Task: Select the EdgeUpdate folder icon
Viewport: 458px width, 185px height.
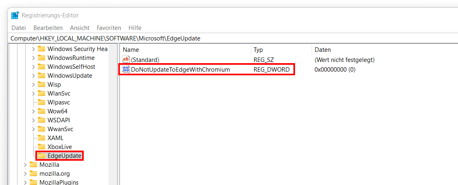Action: (41, 156)
